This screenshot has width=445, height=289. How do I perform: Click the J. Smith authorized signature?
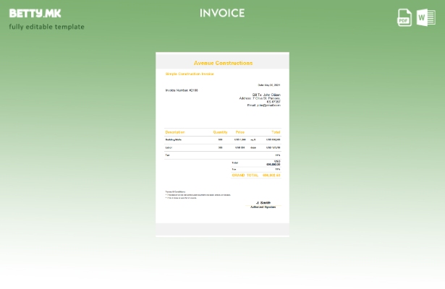pos(263,204)
